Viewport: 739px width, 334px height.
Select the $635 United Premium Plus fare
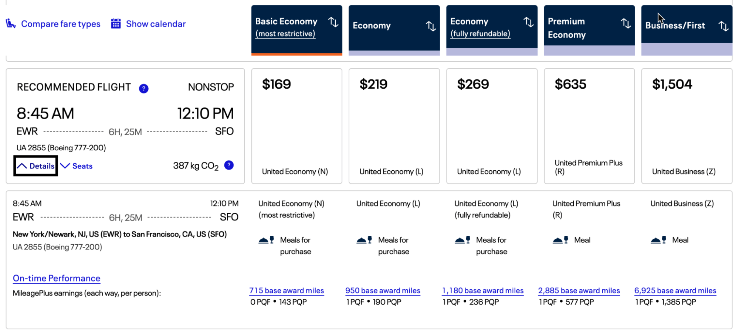pos(589,126)
